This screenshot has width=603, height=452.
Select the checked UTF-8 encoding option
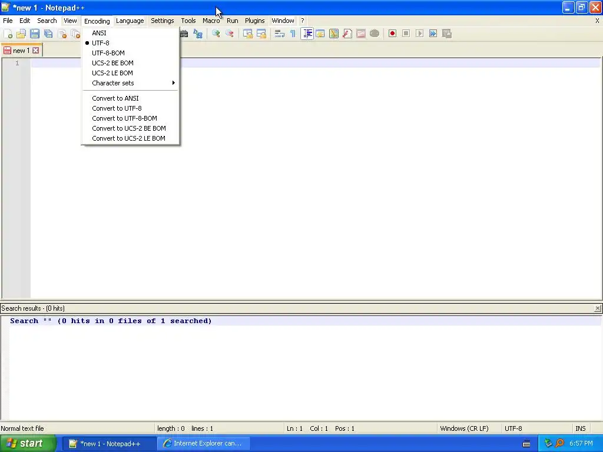pos(130,43)
